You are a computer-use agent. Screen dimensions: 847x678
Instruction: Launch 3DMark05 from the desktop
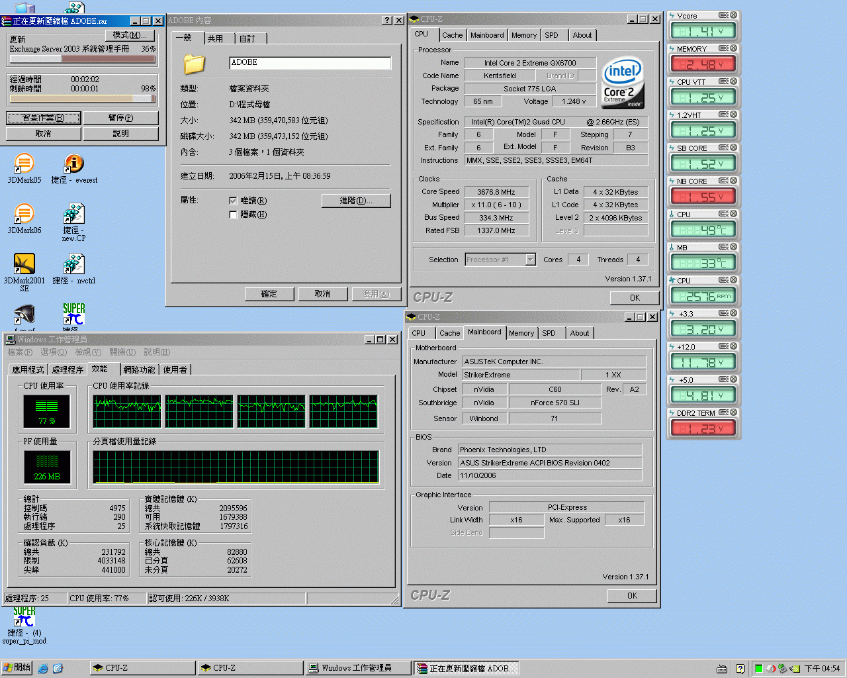coord(24,164)
